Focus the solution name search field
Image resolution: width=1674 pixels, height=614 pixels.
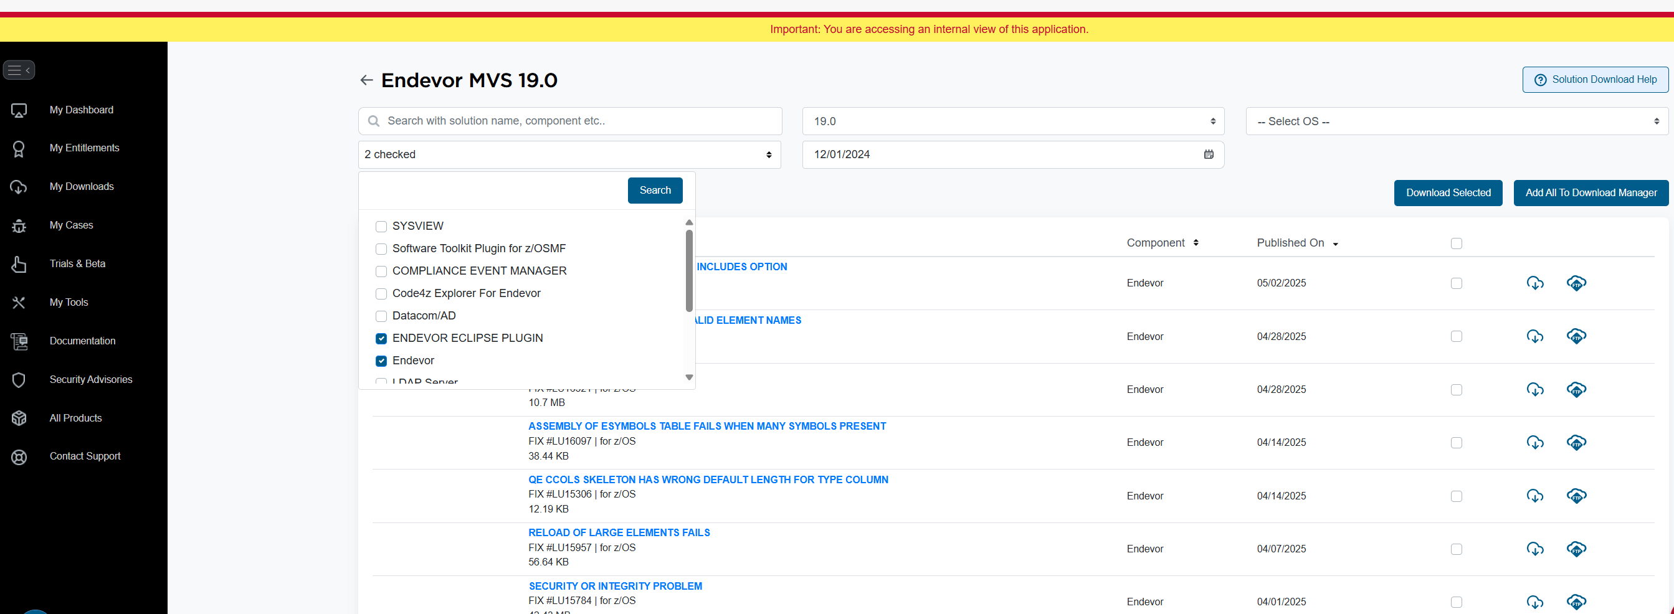570,121
